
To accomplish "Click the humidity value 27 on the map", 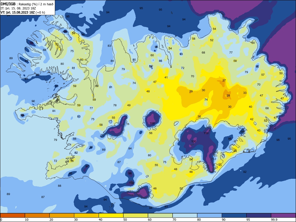I will [224, 81].
